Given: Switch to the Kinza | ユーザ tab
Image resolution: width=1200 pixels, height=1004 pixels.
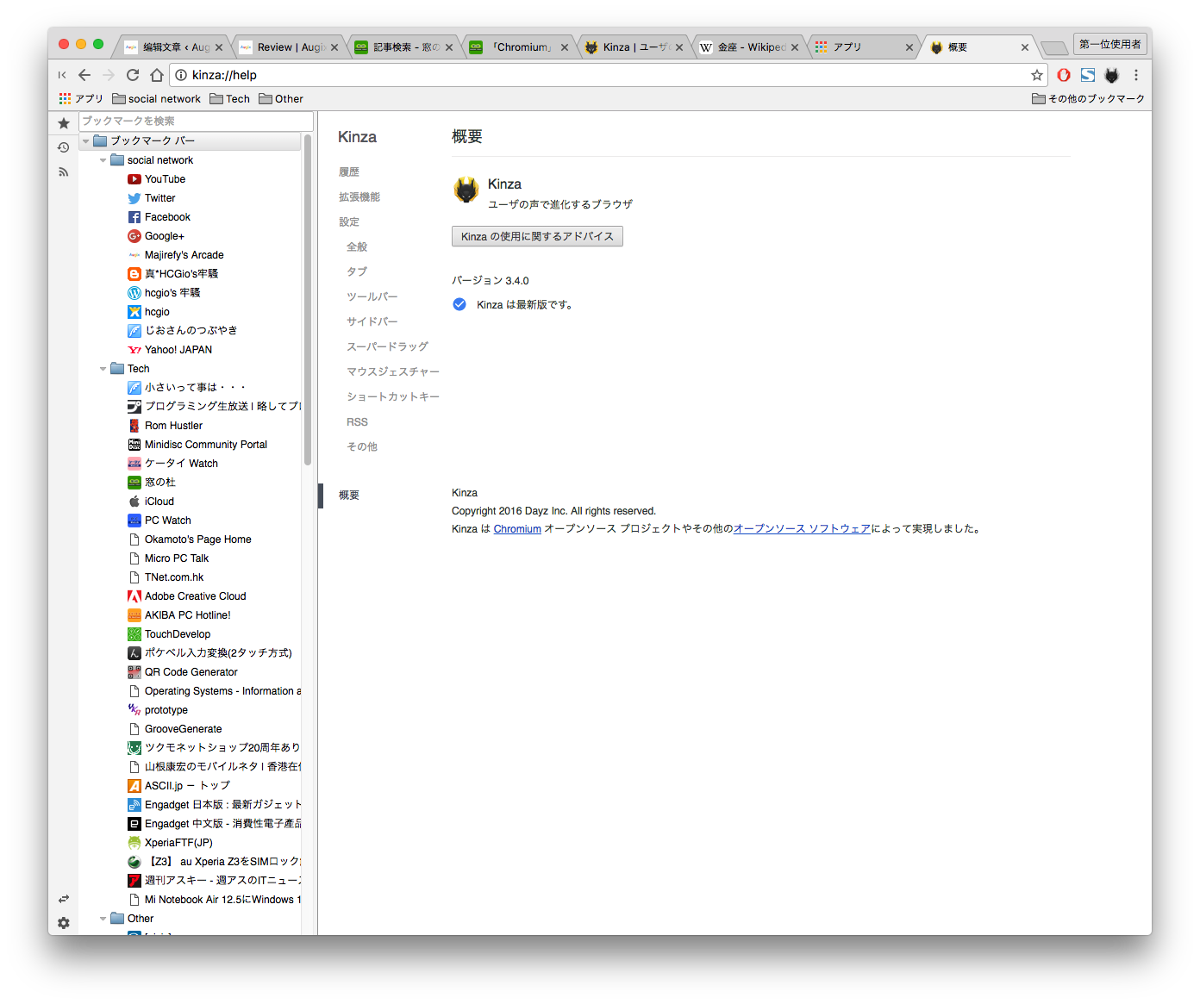Looking at the screenshot, I should (x=634, y=47).
